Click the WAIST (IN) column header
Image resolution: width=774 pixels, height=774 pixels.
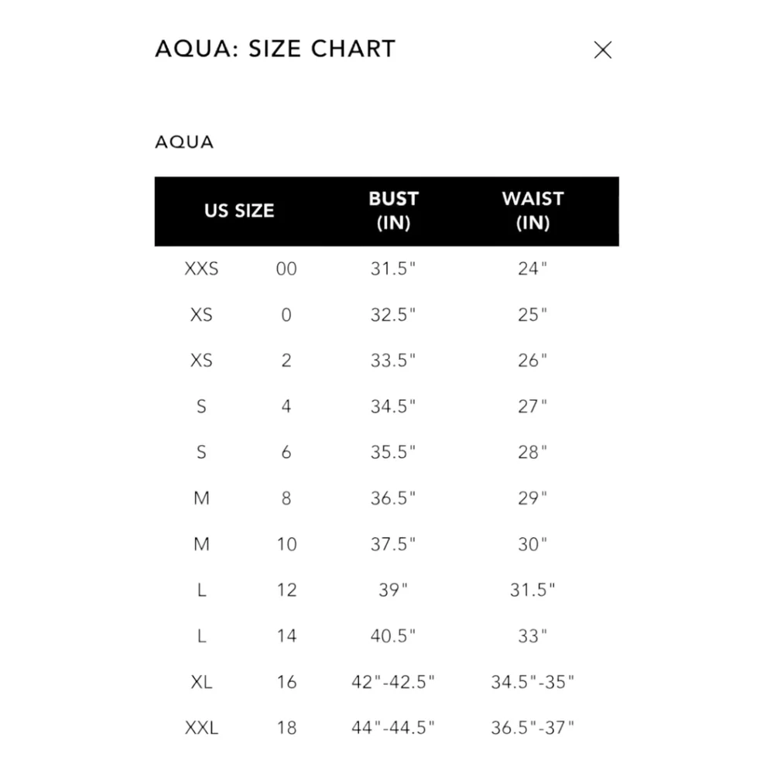click(533, 211)
